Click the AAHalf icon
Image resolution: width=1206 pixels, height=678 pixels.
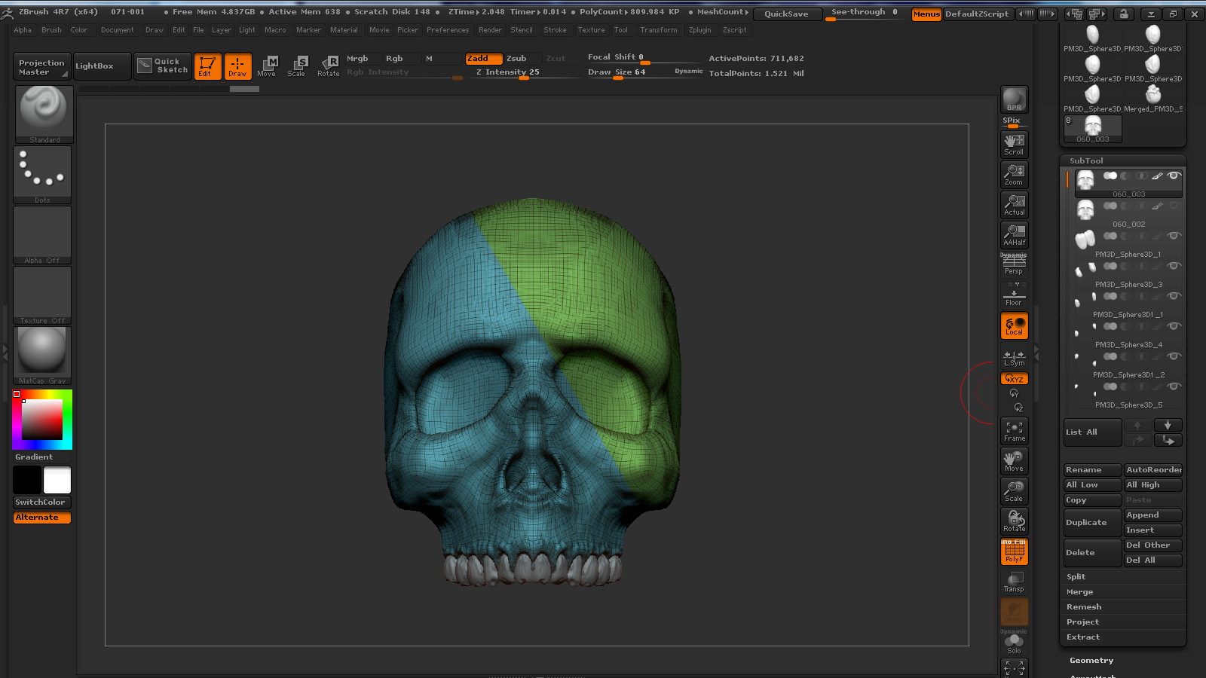(1015, 235)
